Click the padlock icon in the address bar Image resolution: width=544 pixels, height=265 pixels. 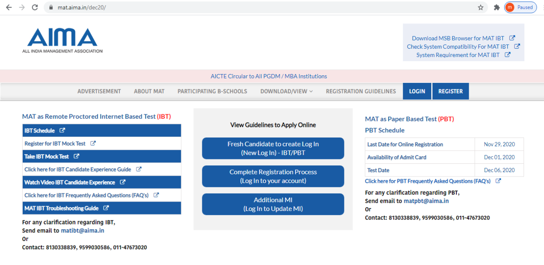point(50,7)
